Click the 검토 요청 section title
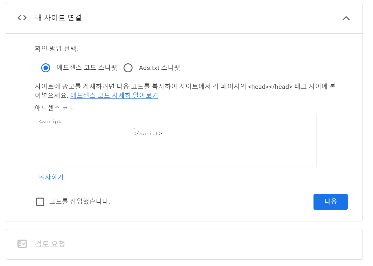This screenshot has height=266, width=373. coord(50,244)
